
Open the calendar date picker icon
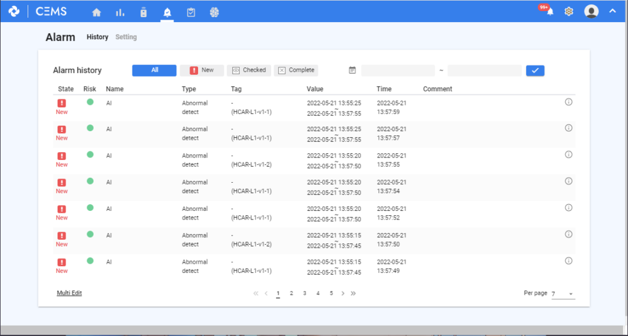point(352,71)
